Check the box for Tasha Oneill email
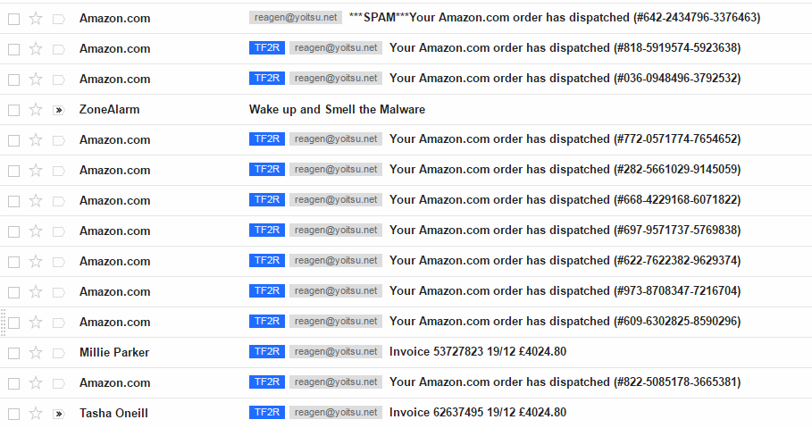The image size is (812, 428). (x=14, y=414)
